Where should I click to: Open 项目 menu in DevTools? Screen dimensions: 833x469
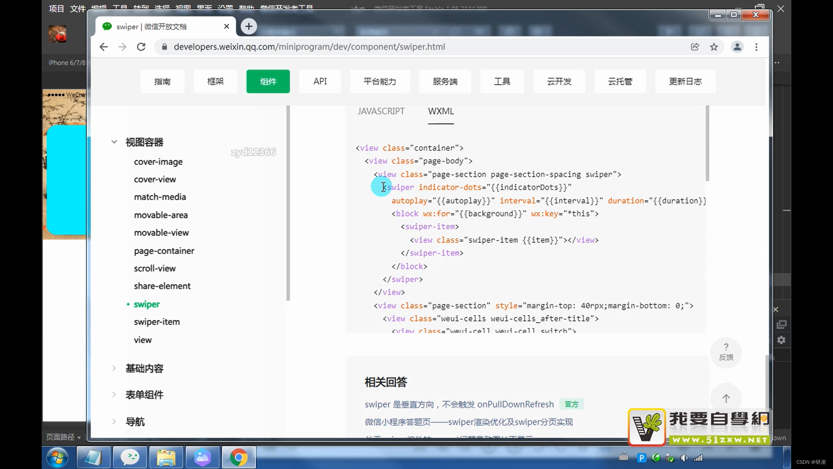coord(56,9)
